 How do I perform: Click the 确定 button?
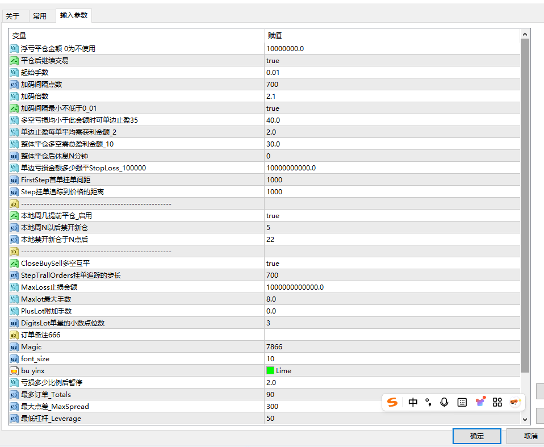coord(476,436)
